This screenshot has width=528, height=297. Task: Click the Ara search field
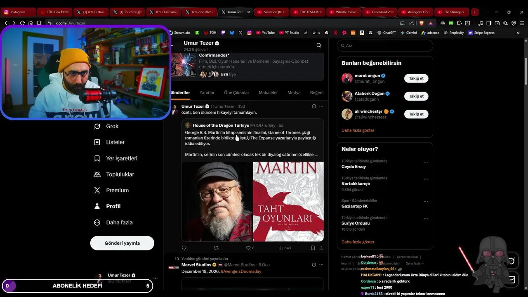point(385,45)
